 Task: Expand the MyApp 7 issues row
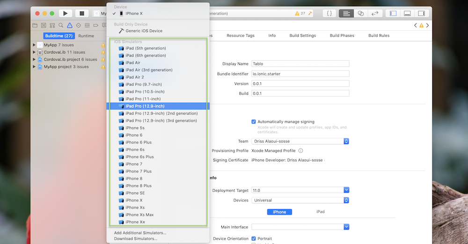click(34, 45)
